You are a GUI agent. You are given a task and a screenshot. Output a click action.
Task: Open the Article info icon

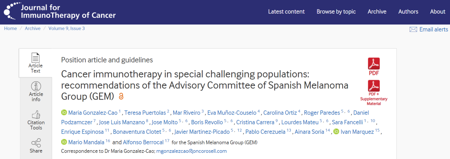[36, 86]
